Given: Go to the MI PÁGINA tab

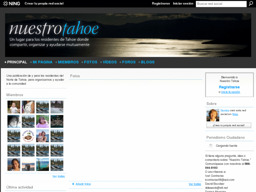Looking at the screenshot, I should point(43,62).
